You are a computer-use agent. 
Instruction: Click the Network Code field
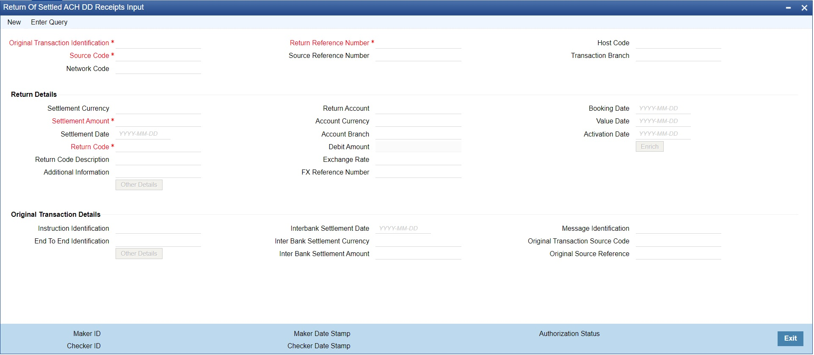(x=158, y=69)
